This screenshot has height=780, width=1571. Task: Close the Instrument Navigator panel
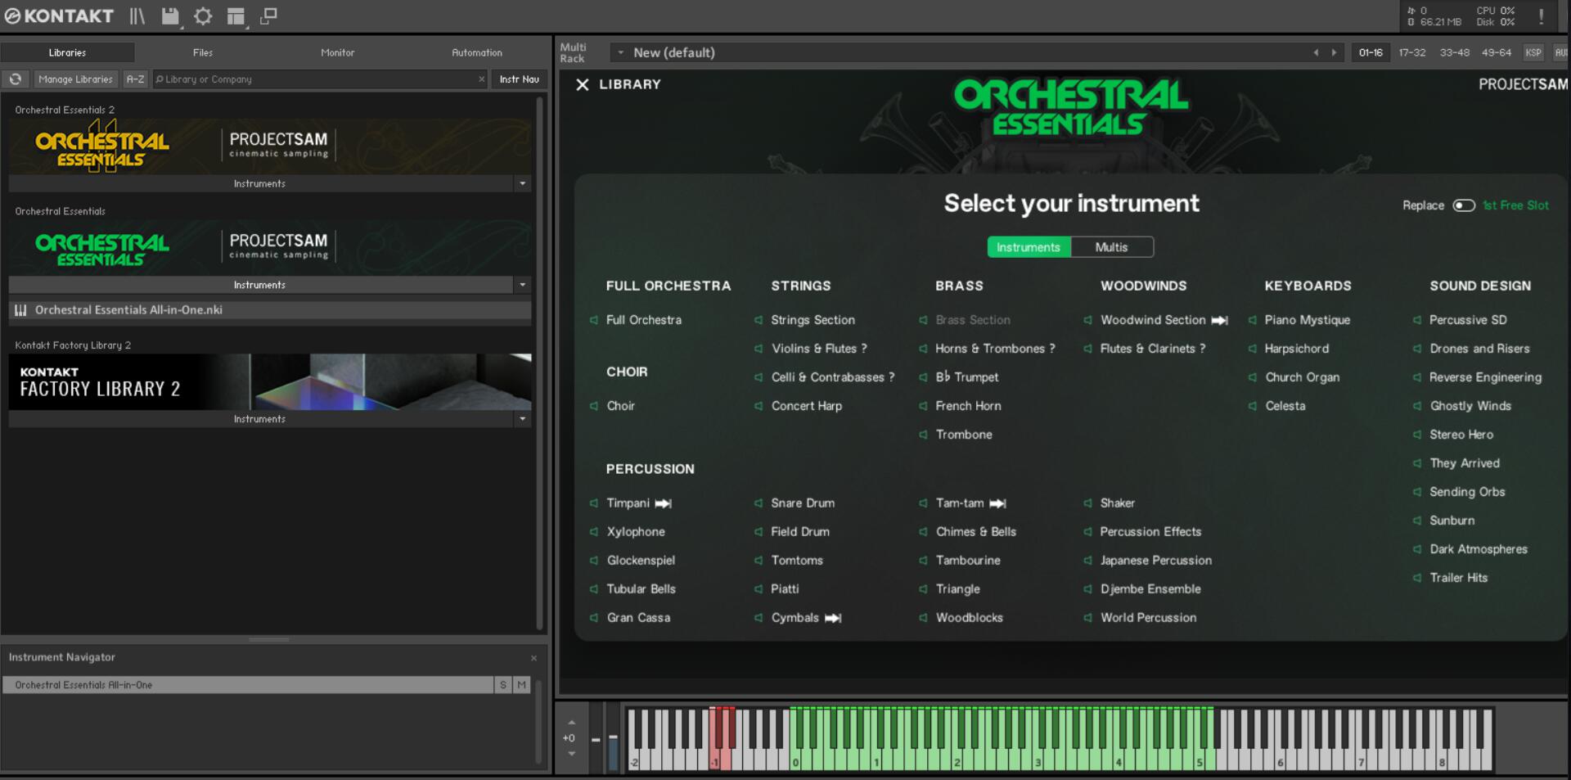click(x=533, y=658)
